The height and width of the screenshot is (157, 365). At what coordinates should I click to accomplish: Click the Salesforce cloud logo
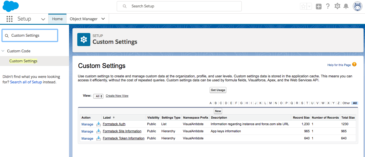11,6
